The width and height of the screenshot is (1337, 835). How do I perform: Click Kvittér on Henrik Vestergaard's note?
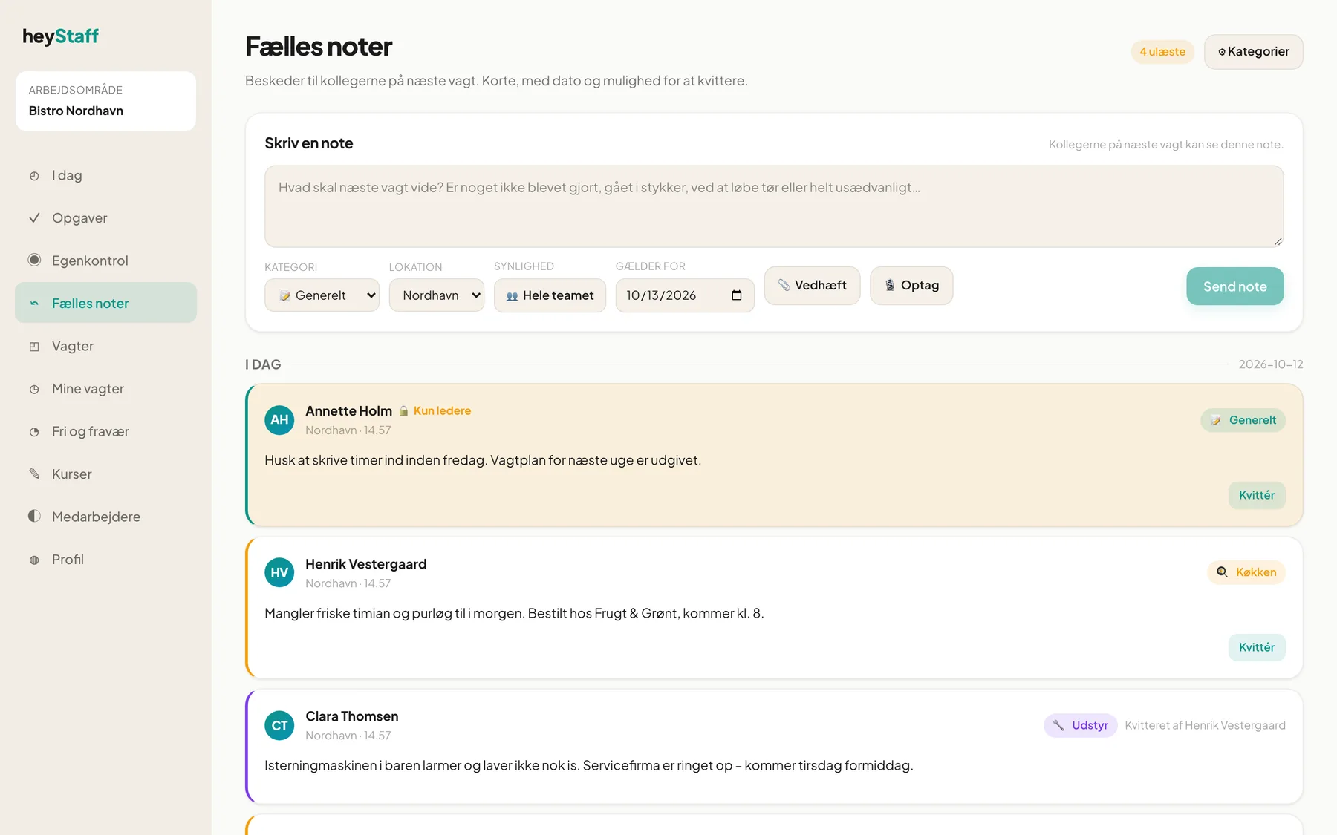click(1256, 647)
